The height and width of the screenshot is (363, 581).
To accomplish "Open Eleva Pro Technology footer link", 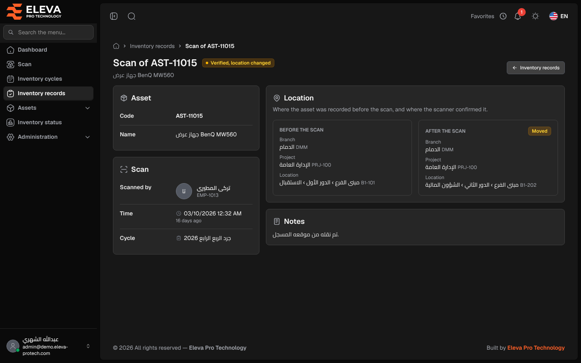I will pyautogui.click(x=536, y=348).
